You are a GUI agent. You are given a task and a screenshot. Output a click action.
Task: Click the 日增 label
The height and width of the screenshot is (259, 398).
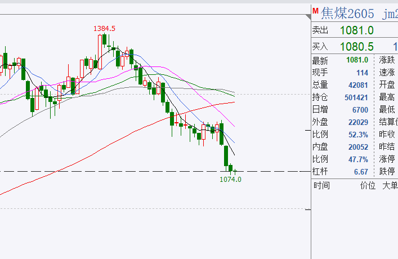(320, 110)
